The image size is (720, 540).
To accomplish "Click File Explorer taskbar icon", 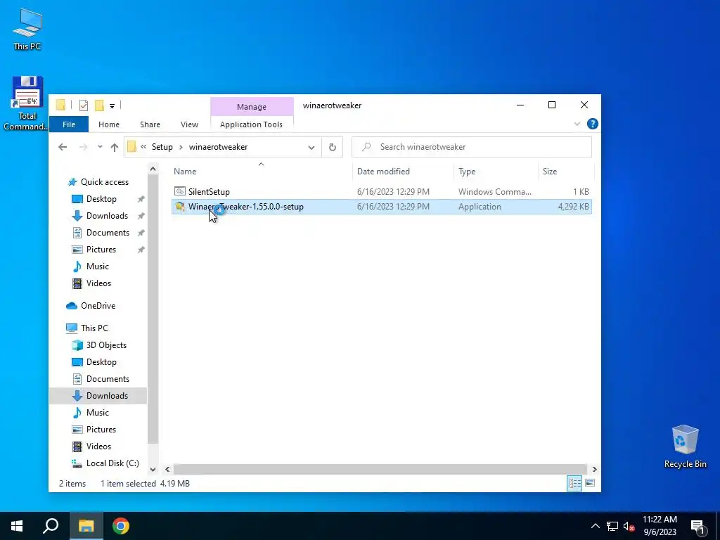I will pos(86,526).
